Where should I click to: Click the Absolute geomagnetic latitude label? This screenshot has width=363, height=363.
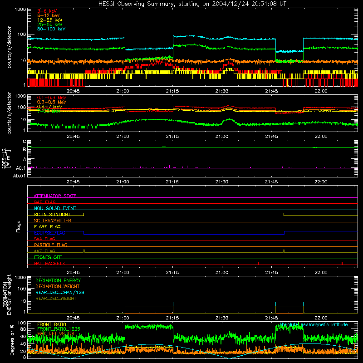[314, 324]
